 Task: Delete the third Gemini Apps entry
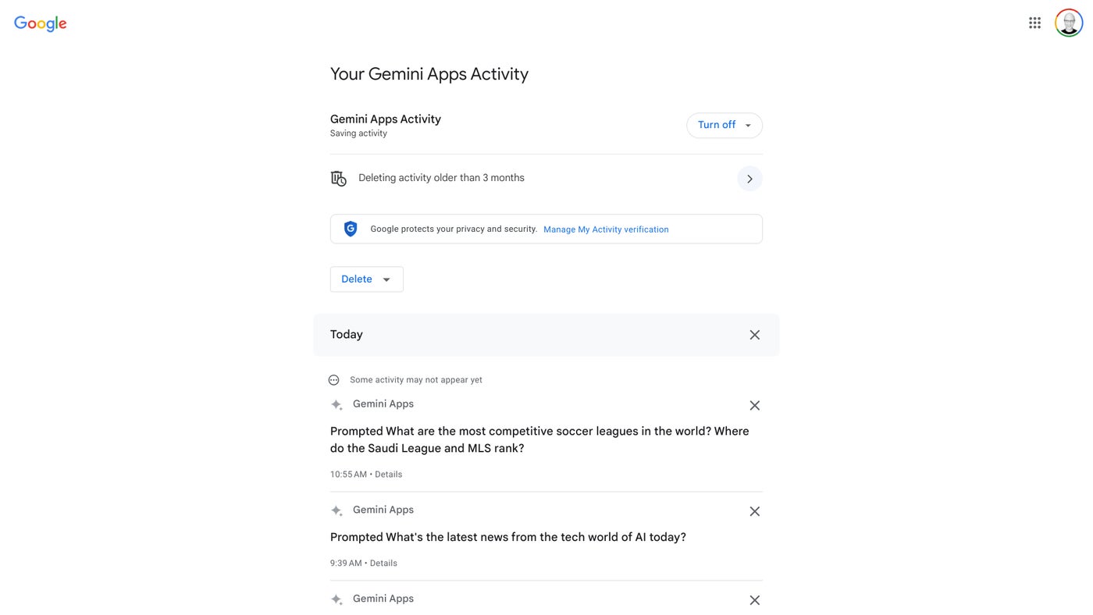coord(754,601)
